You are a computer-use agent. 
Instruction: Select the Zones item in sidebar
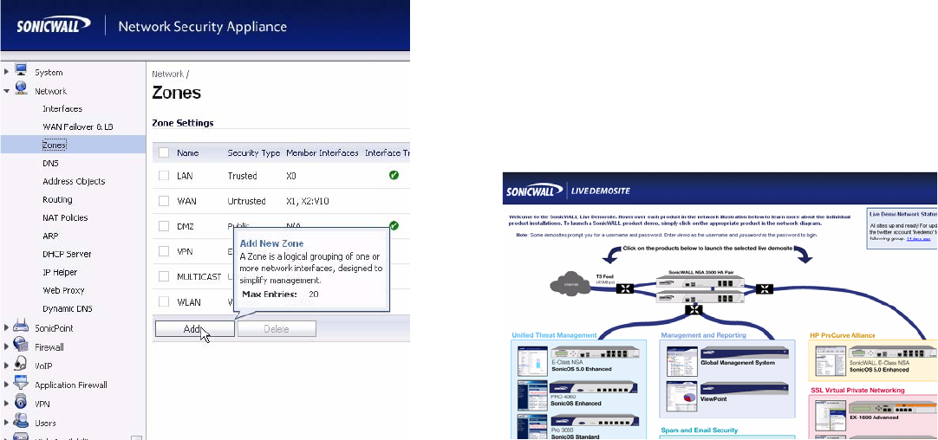54,146
